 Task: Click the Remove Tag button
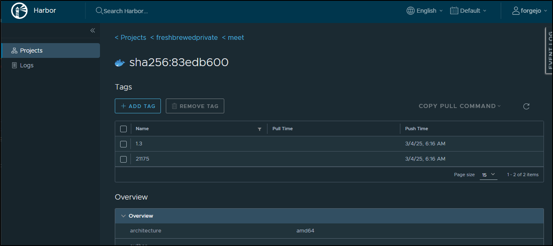point(195,106)
